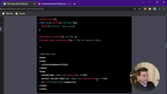Click 'Your session token is:' code line
Image resolution: width=167 pixels, height=94 pixels.
(74, 79)
